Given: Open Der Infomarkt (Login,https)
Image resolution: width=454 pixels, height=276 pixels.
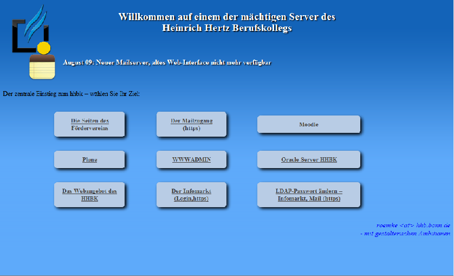Looking at the screenshot, I should [x=191, y=195].
